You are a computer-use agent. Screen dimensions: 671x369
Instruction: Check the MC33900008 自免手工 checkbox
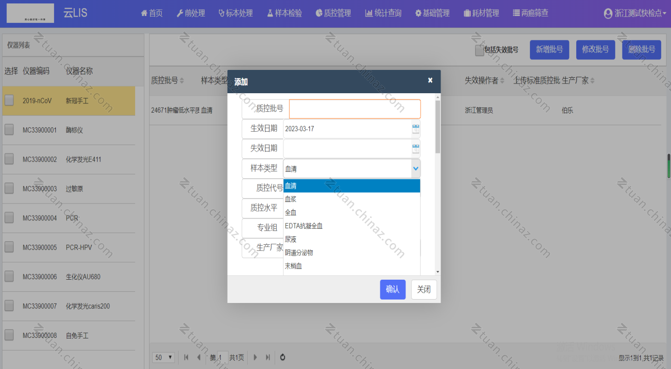[9, 335]
